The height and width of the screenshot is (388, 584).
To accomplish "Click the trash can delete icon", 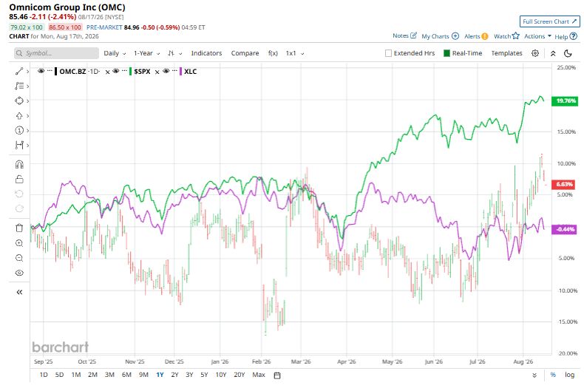I will (x=19, y=228).
